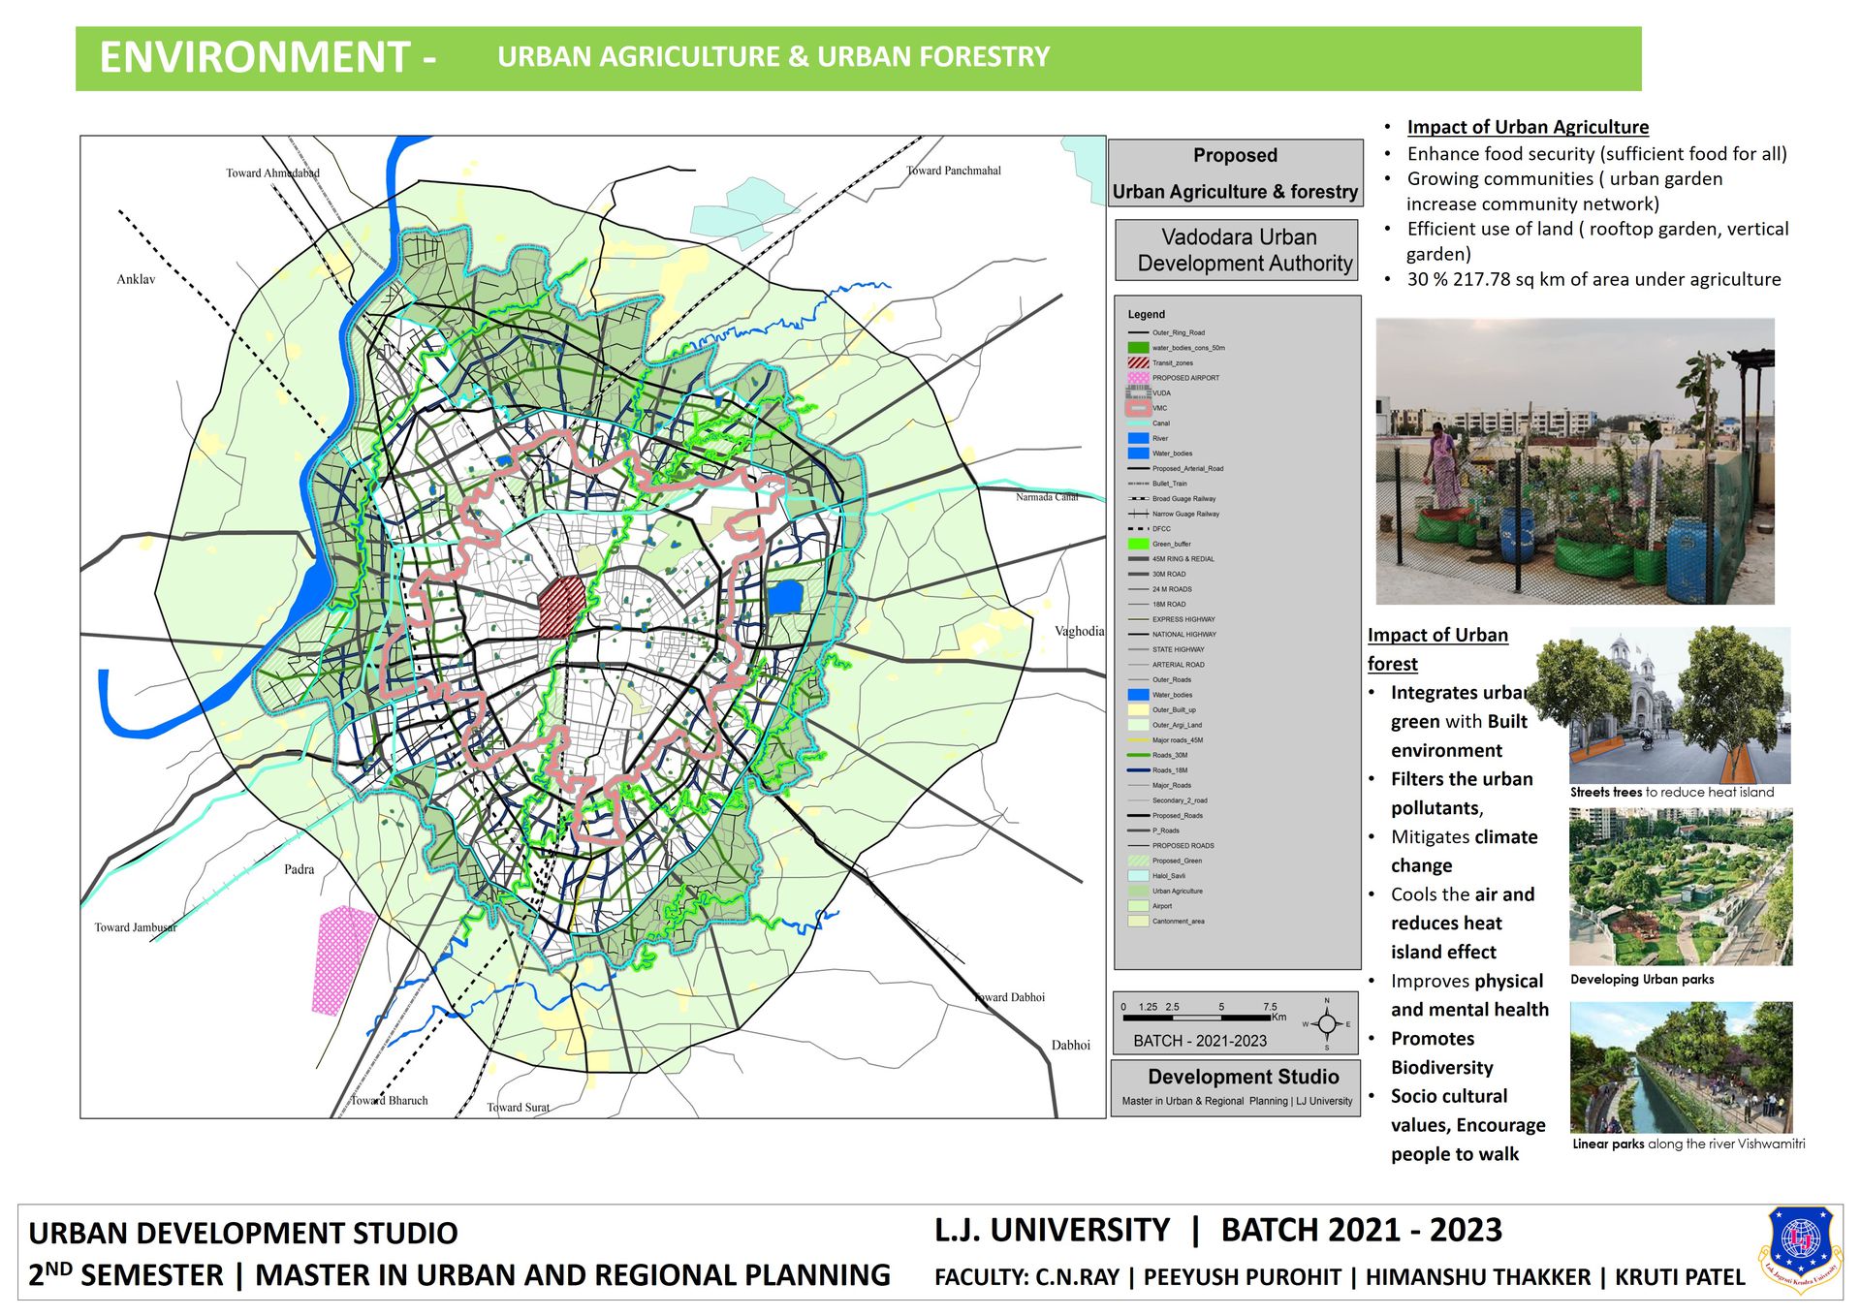Click the compass rose north arrow symbol
This screenshot has height=1316, width=1861.
click(1327, 1023)
